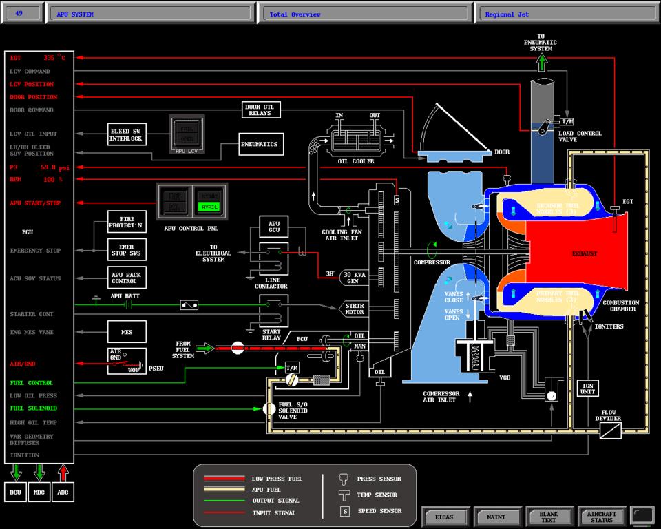This screenshot has width=661, height=529.
Task: Click the APU battery circuit breaker symbol
Action: pos(189,304)
